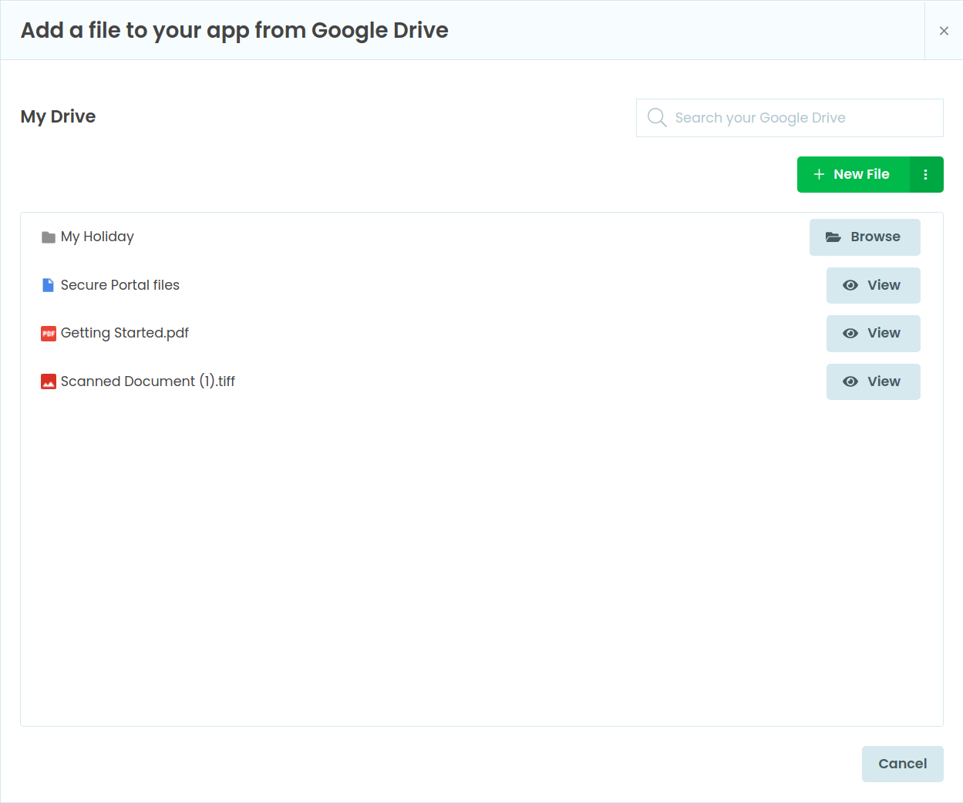Click the Cancel button
Screen dimensions: 963x803
pos(902,764)
